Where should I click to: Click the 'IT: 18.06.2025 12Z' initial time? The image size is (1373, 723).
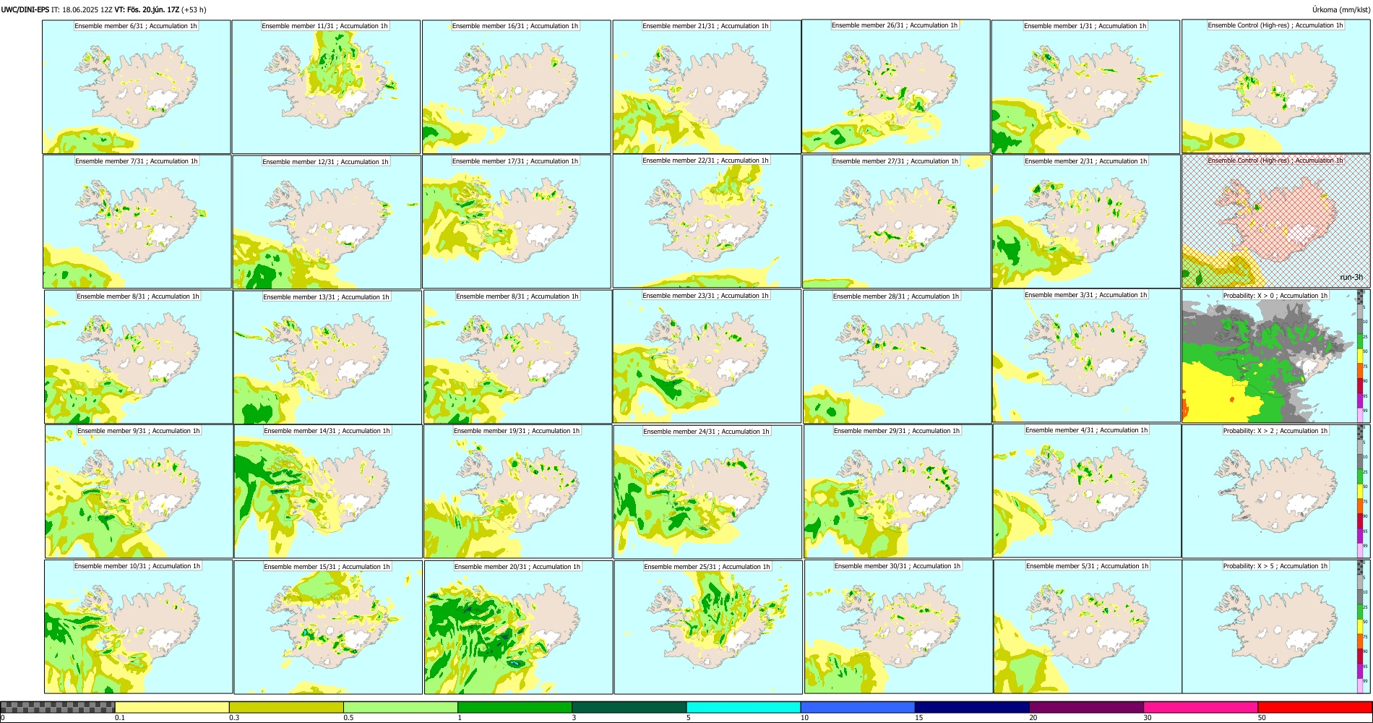pyautogui.click(x=82, y=9)
